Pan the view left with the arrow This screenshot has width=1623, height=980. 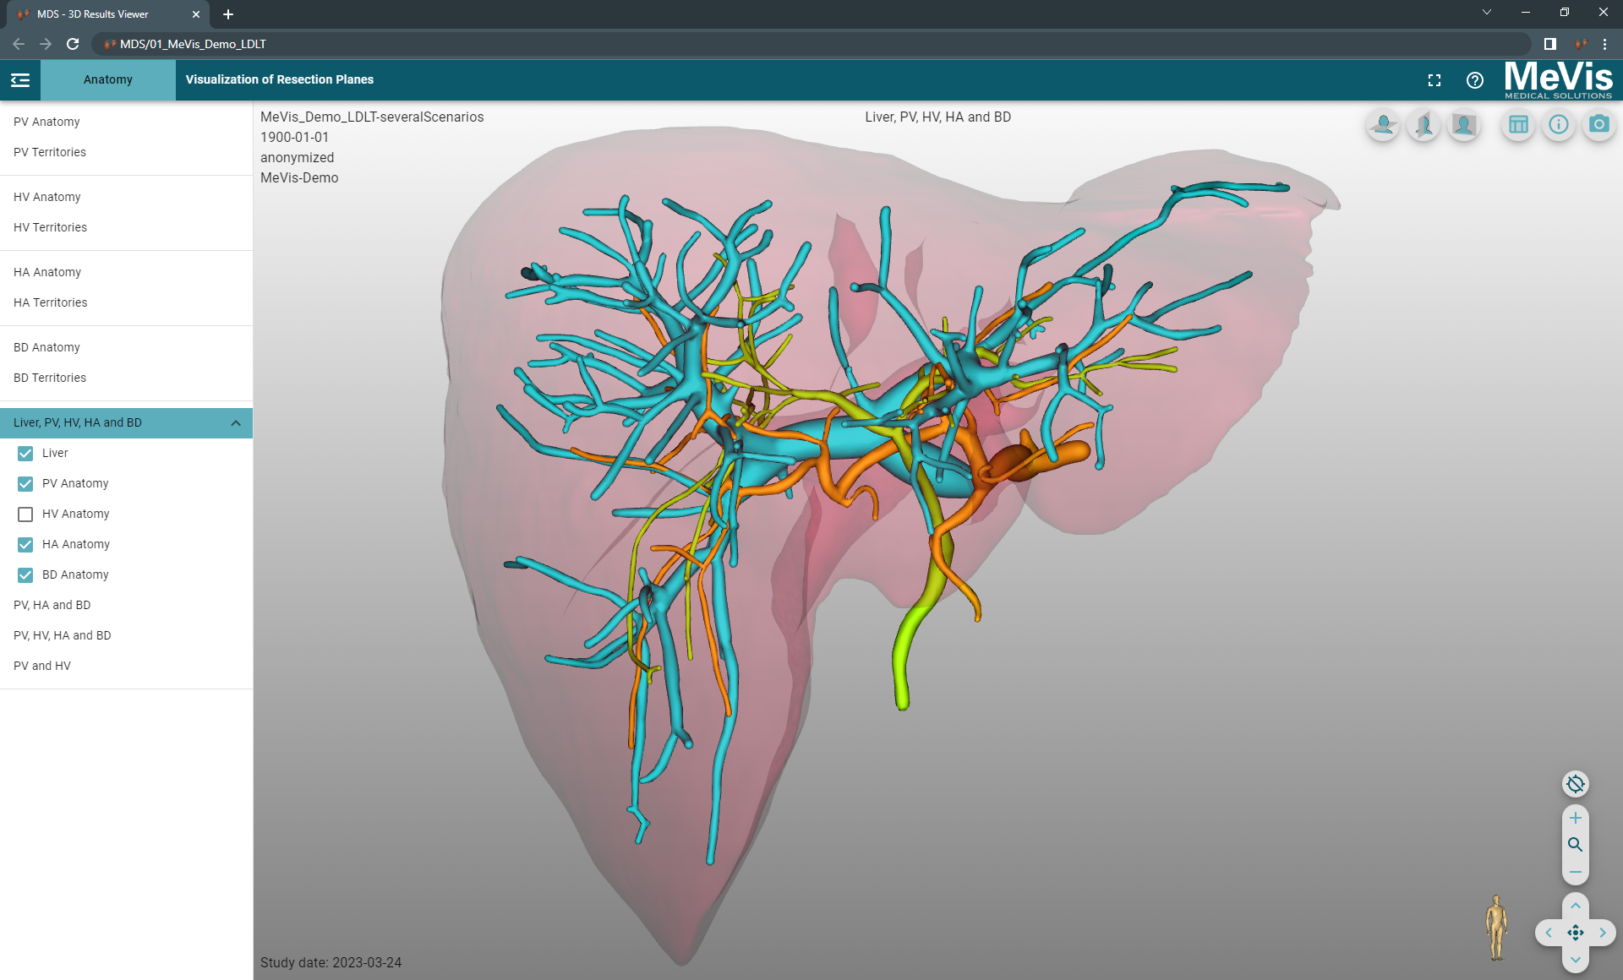pyautogui.click(x=1549, y=933)
